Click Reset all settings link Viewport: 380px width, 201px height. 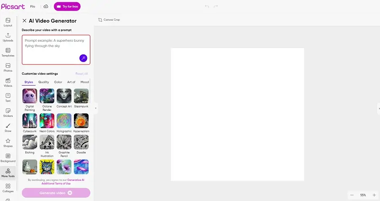(x=81, y=73)
